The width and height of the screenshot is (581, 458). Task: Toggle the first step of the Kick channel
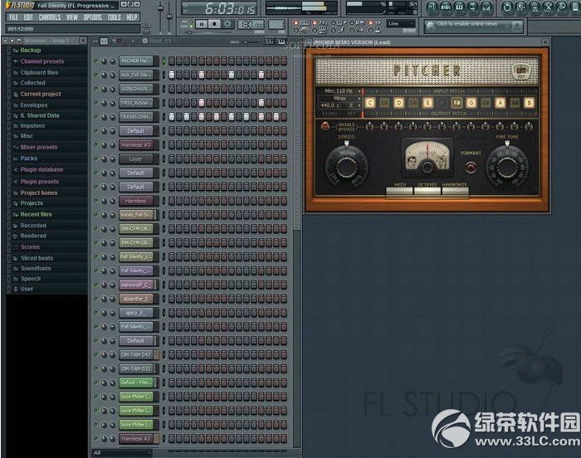point(172,75)
